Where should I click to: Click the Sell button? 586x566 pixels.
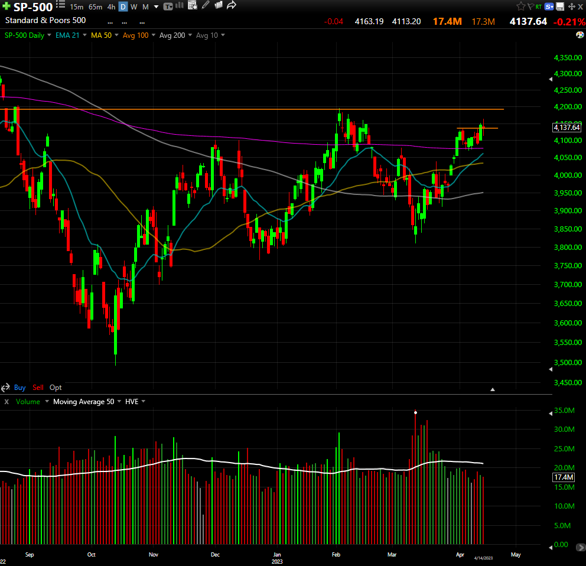[38, 388]
